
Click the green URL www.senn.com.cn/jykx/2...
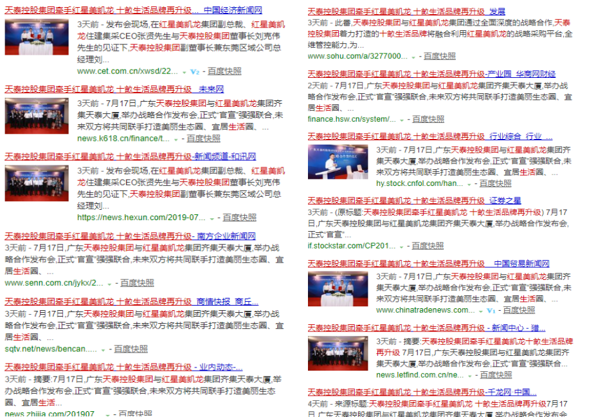tap(54, 283)
